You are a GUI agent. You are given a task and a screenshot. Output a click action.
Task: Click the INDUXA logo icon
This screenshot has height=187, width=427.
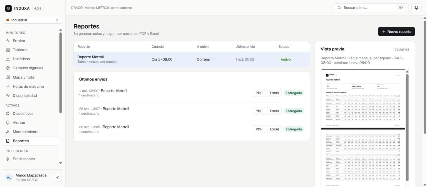click(x=8, y=8)
